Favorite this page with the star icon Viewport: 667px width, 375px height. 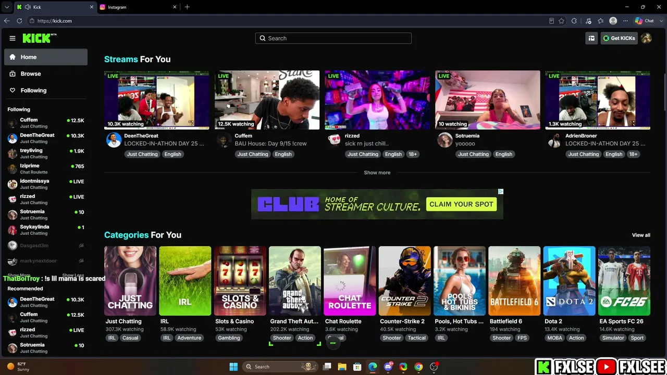click(x=561, y=21)
